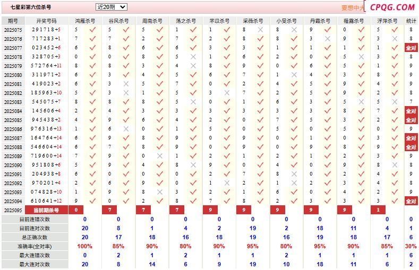Click the grey X in 浮萍杀号 for row 2025083
The height and width of the screenshot is (270, 419).
point(395,102)
